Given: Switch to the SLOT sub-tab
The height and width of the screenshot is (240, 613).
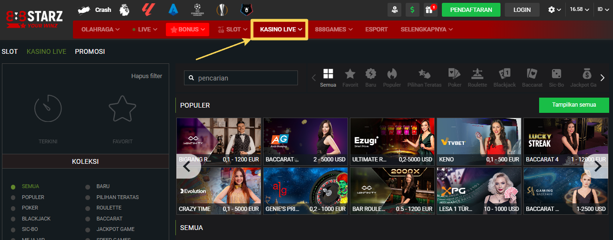Looking at the screenshot, I should [10, 51].
